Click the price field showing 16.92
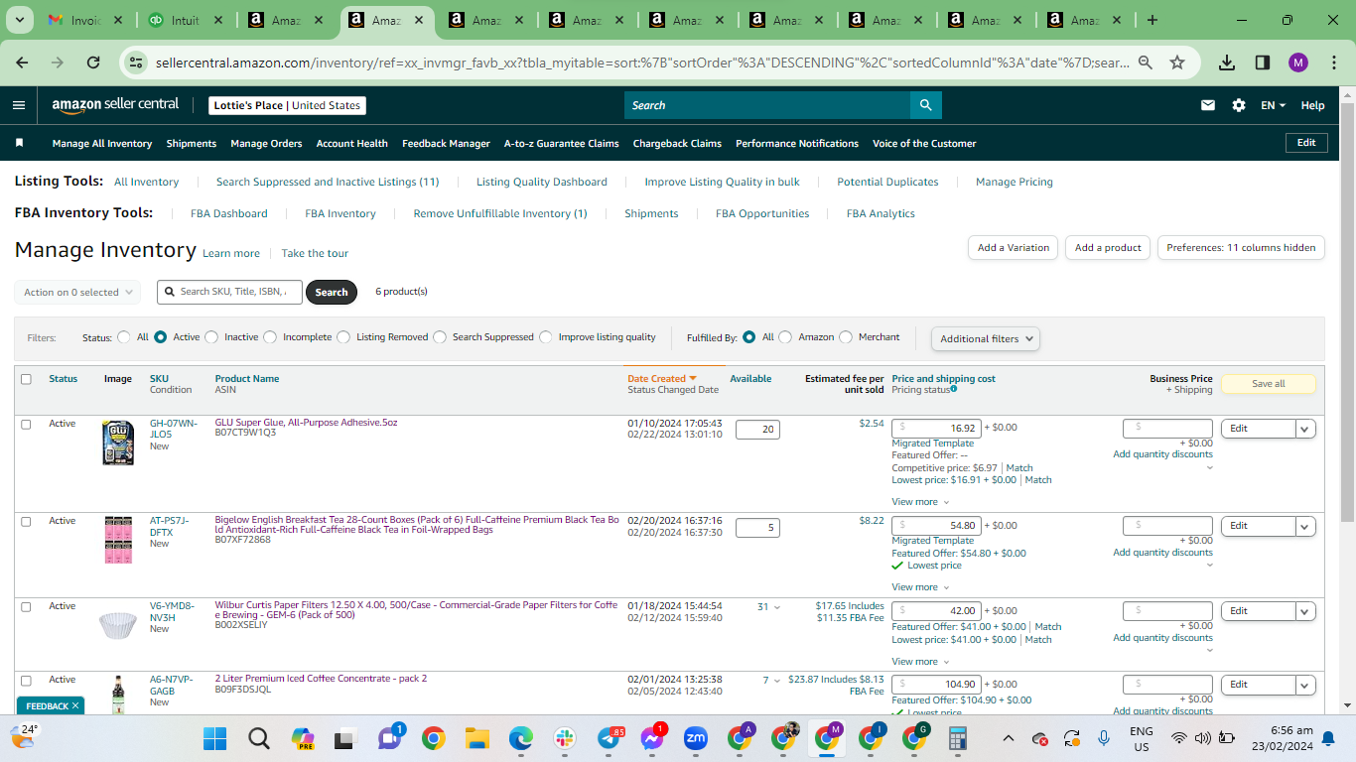The image size is (1356, 762). coord(936,429)
